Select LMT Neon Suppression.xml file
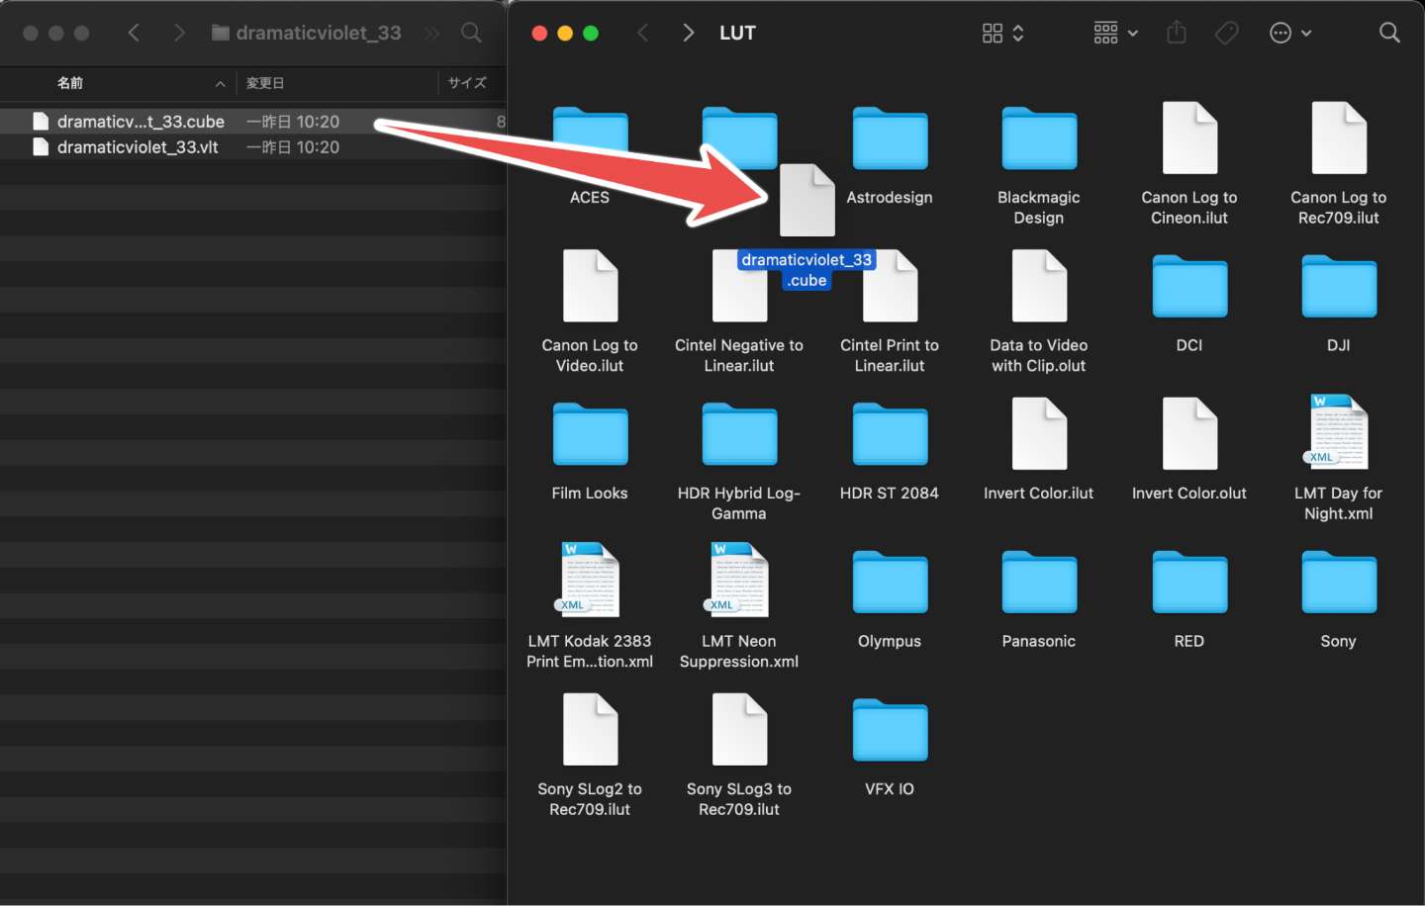The height and width of the screenshot is (906, 1425). click(739, 580)
